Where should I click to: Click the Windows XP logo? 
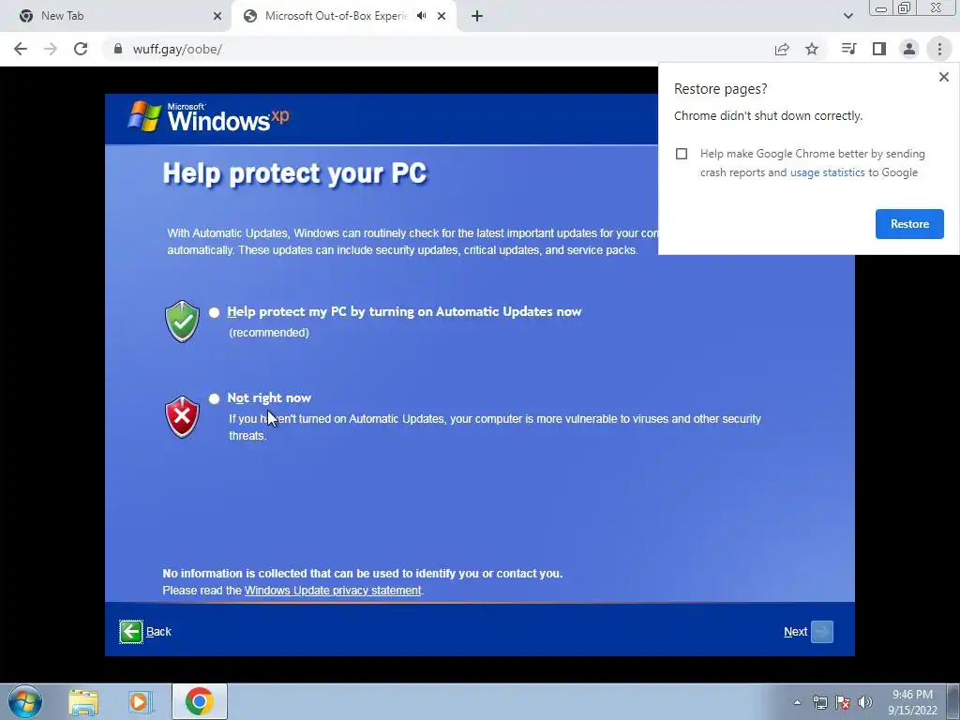click(x=208, y=116)
